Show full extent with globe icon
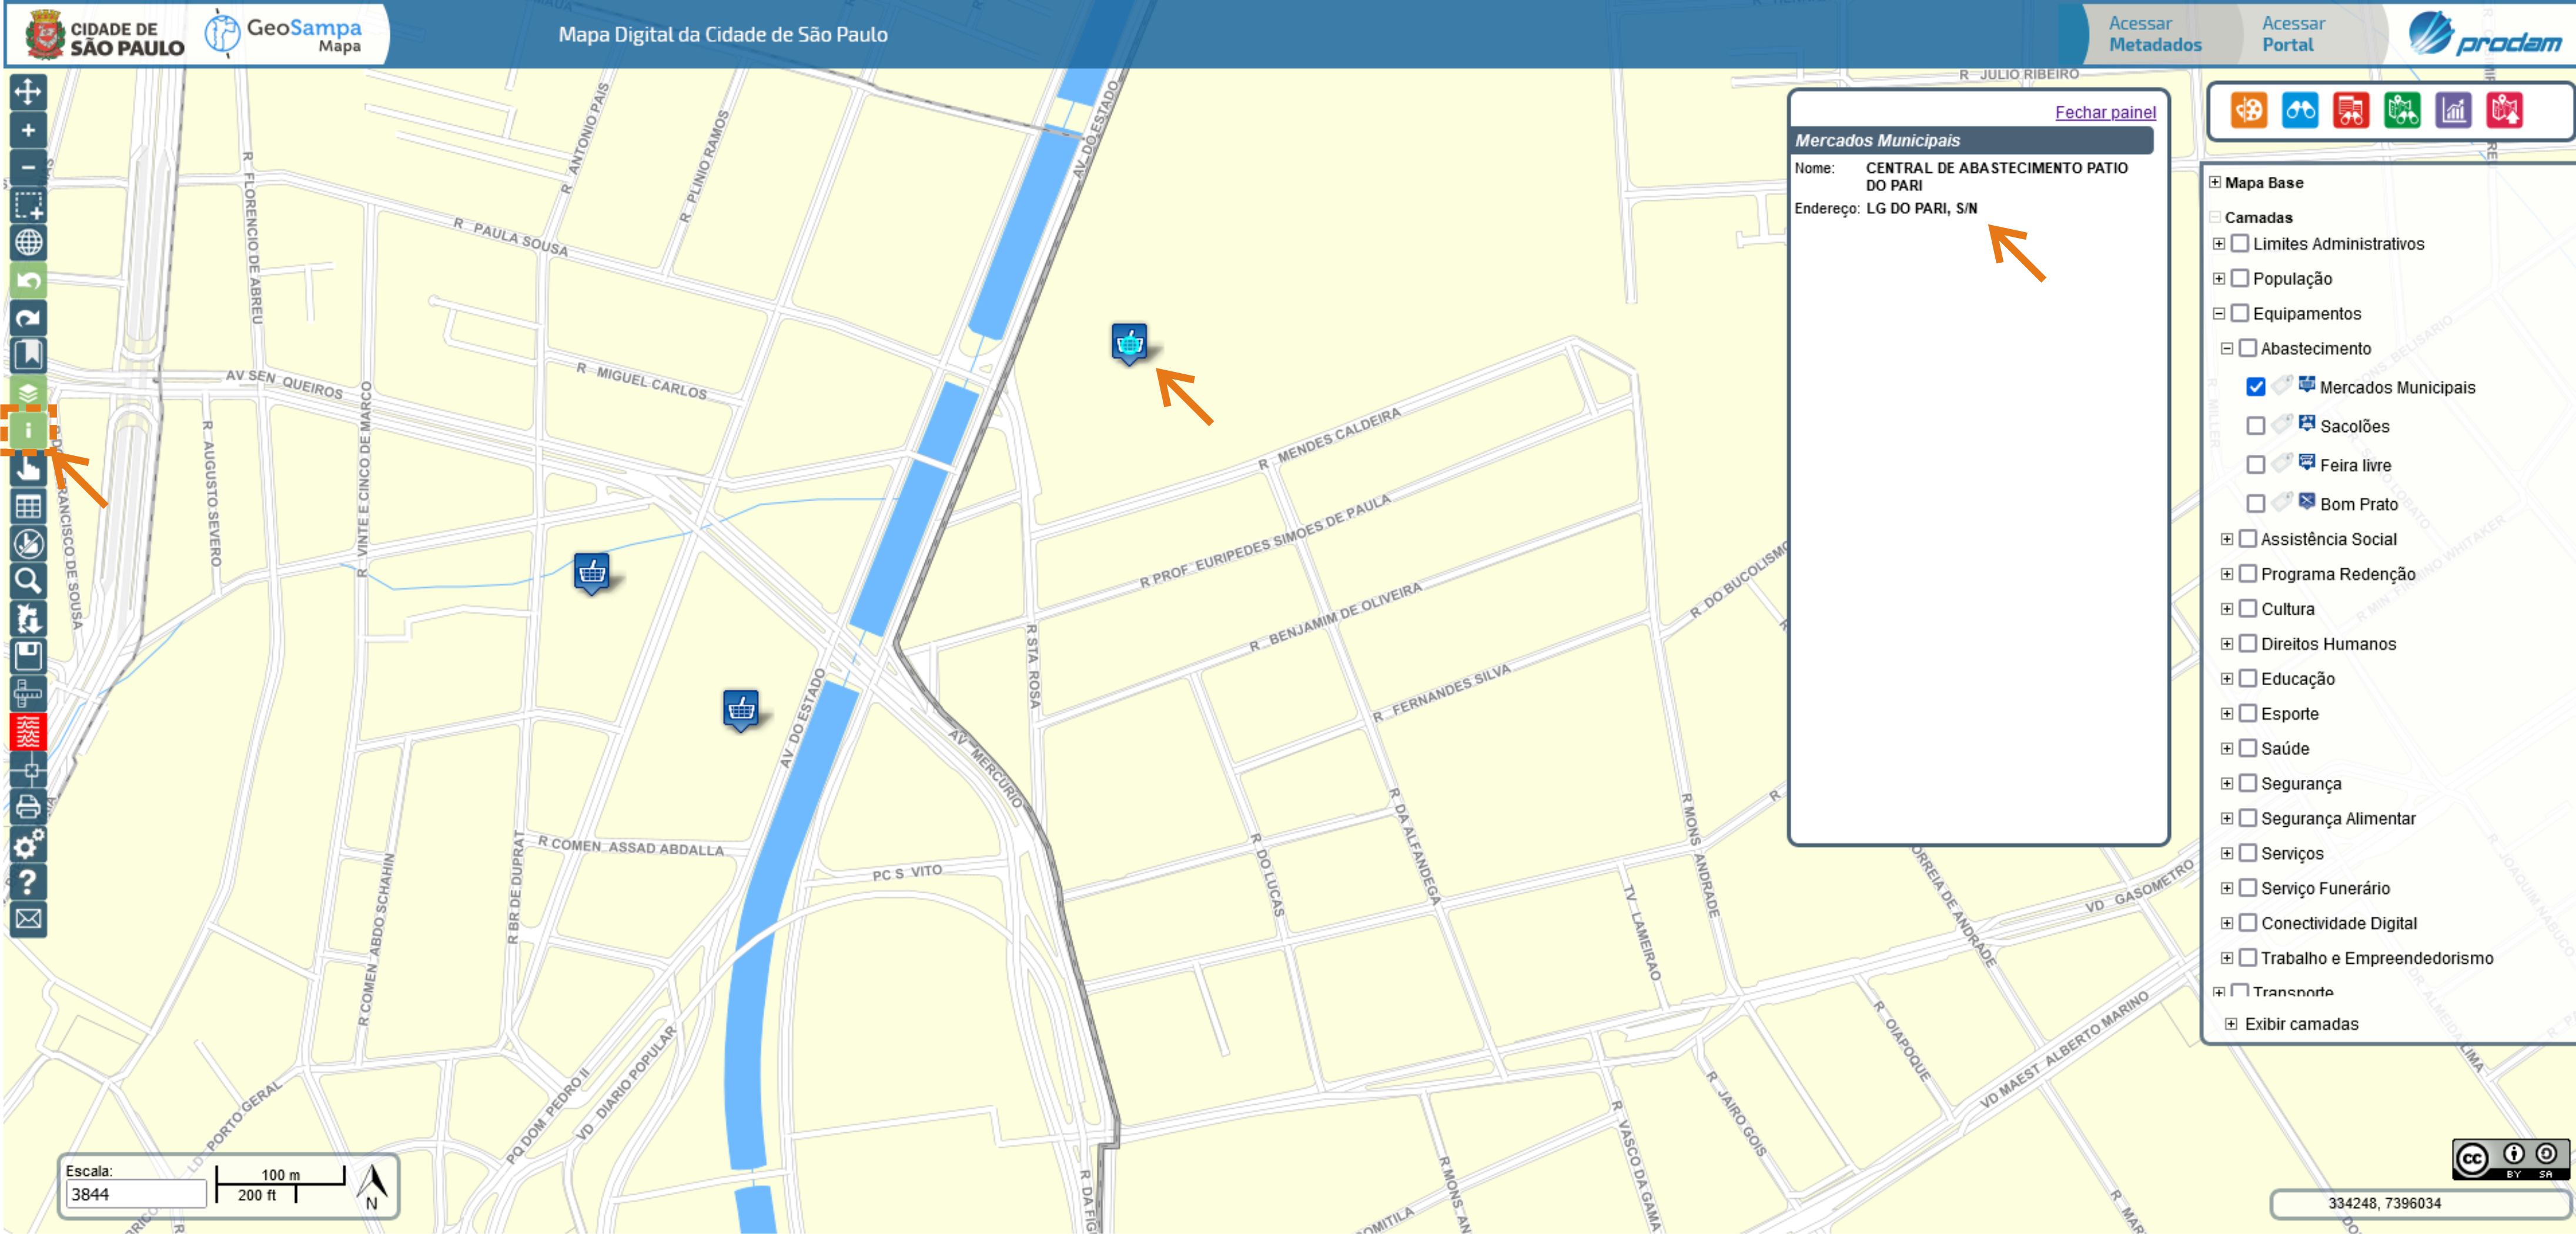This screenshot has width=2576, height=1234. (x=28, y=243)
